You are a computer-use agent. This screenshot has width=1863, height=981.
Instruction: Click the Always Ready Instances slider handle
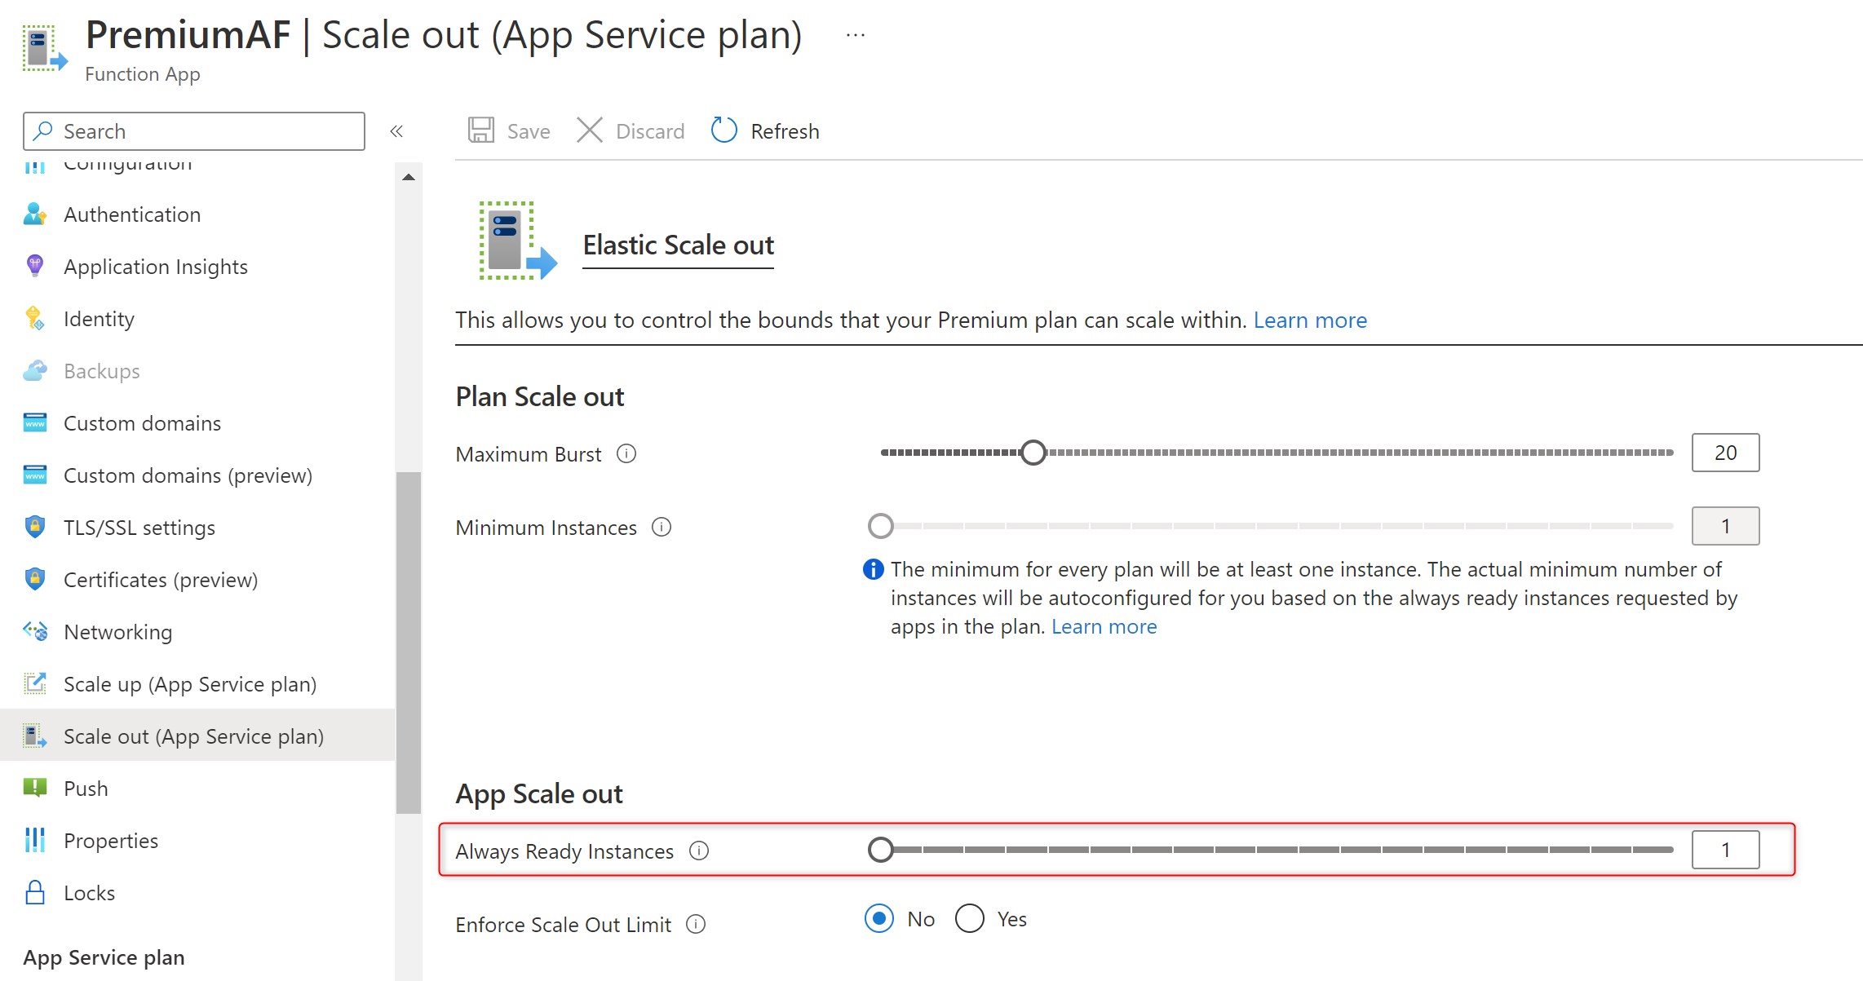click(881, 850)
